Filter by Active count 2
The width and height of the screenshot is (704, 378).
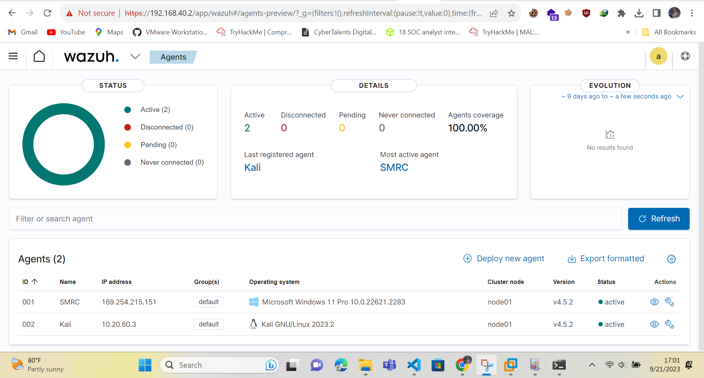tap(247, 128)
